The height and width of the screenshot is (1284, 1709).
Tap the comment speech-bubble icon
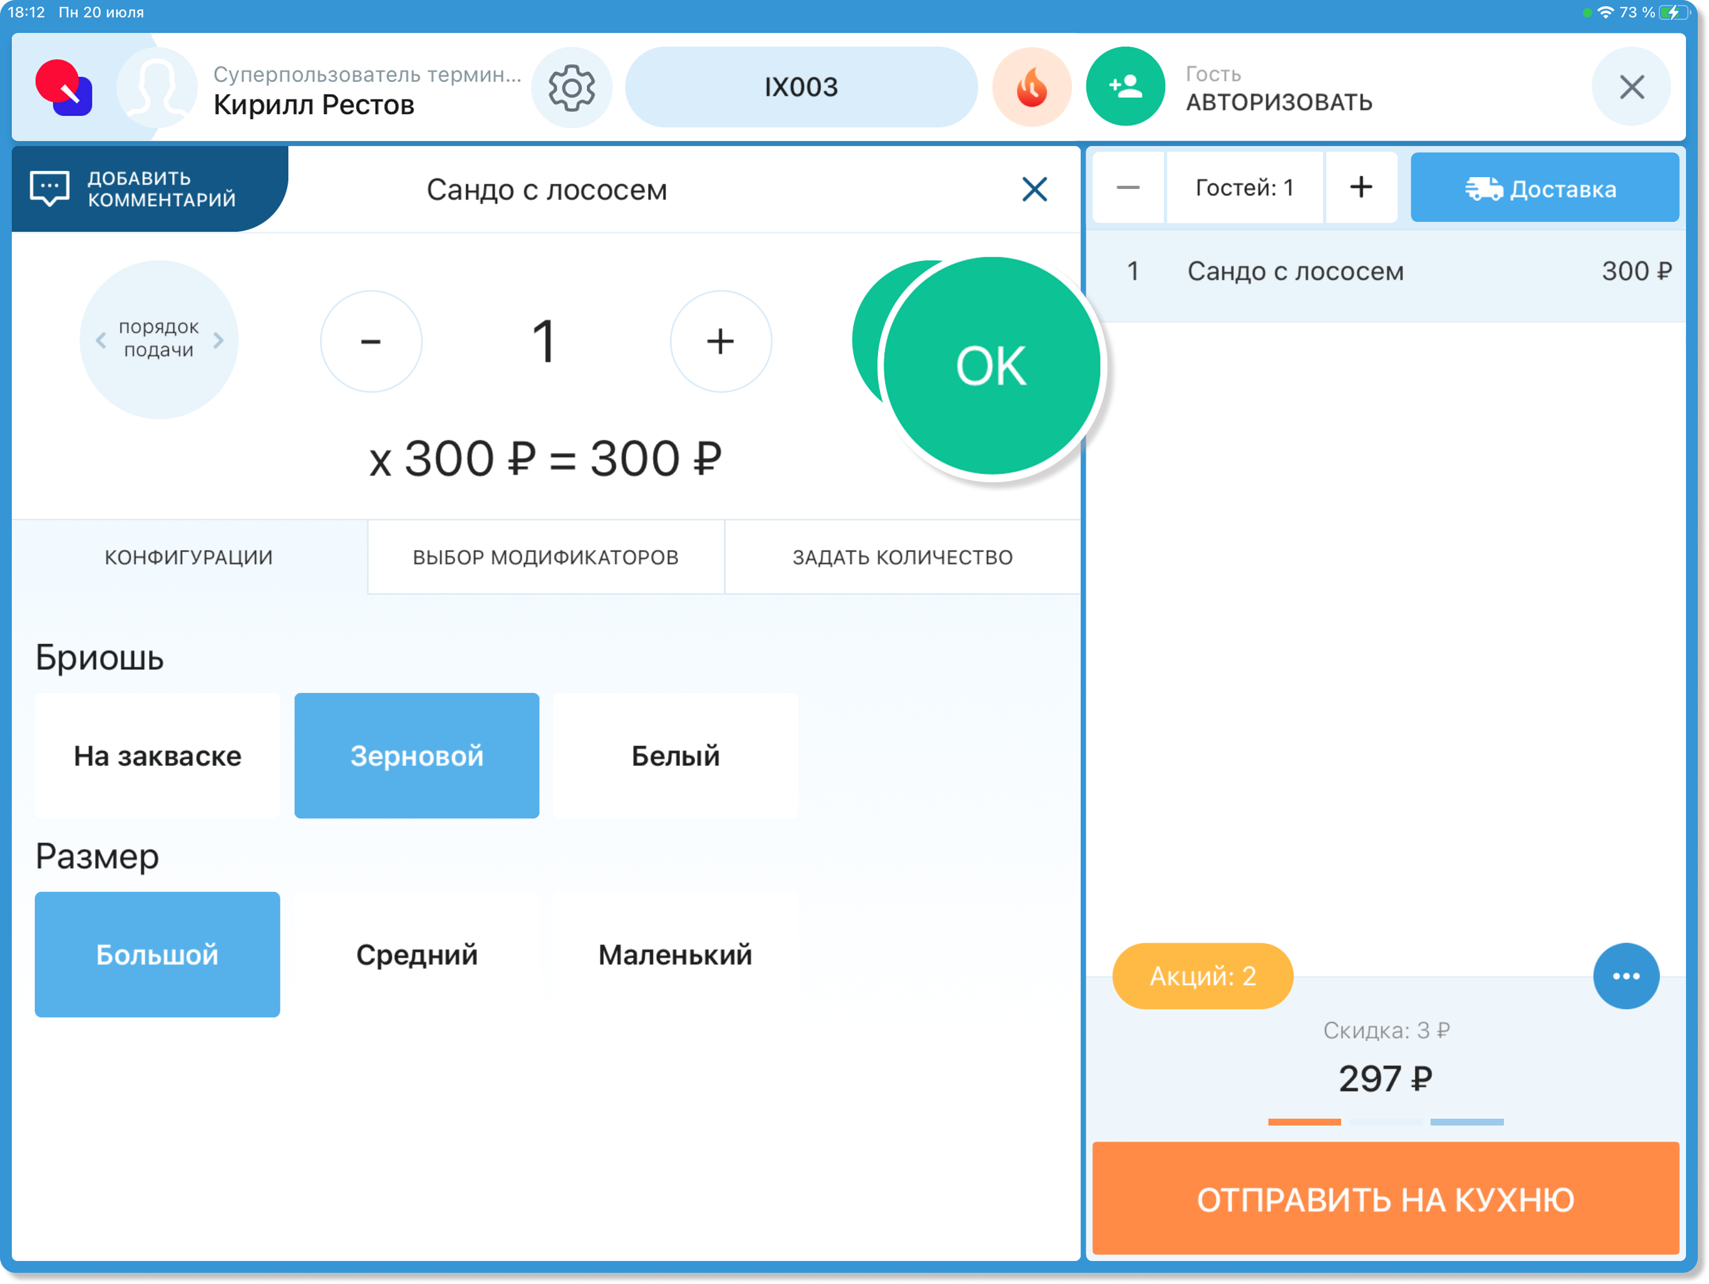50,188
